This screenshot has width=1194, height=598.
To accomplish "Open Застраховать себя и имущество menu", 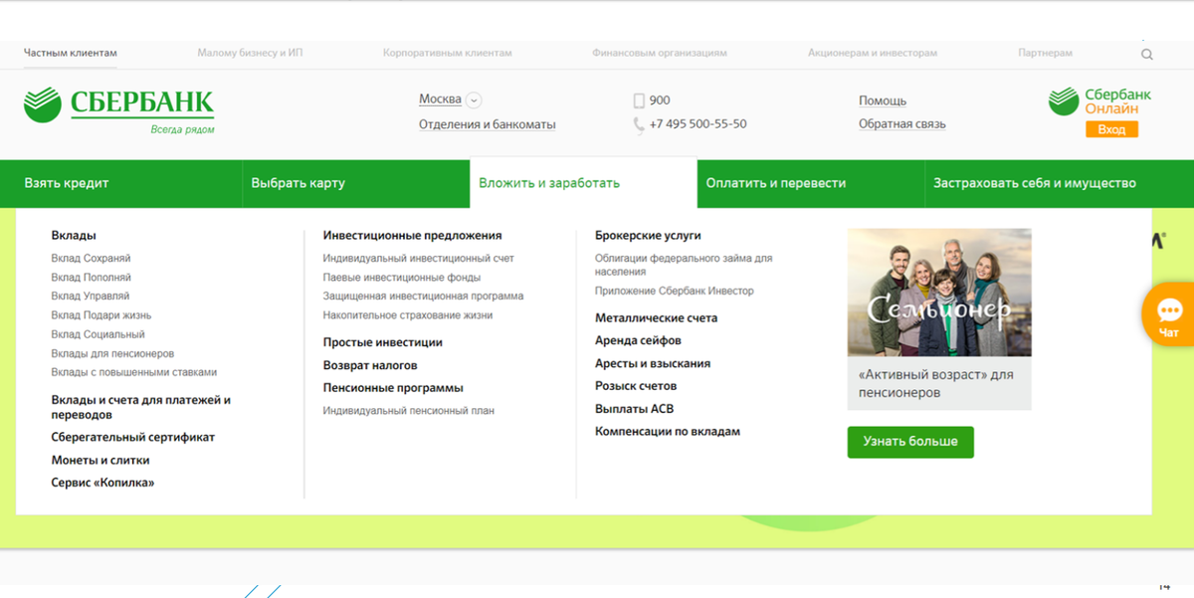I will coord(1059,183).
